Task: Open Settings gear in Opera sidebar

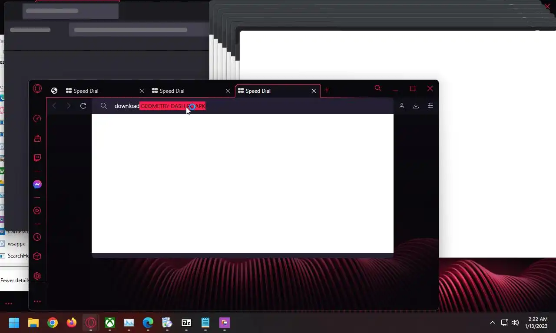Action: (x=37, y=276)
